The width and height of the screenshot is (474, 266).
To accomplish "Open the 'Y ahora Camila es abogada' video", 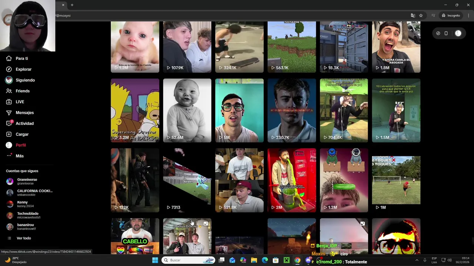I will pyautogui.click(x=396, y=47).
